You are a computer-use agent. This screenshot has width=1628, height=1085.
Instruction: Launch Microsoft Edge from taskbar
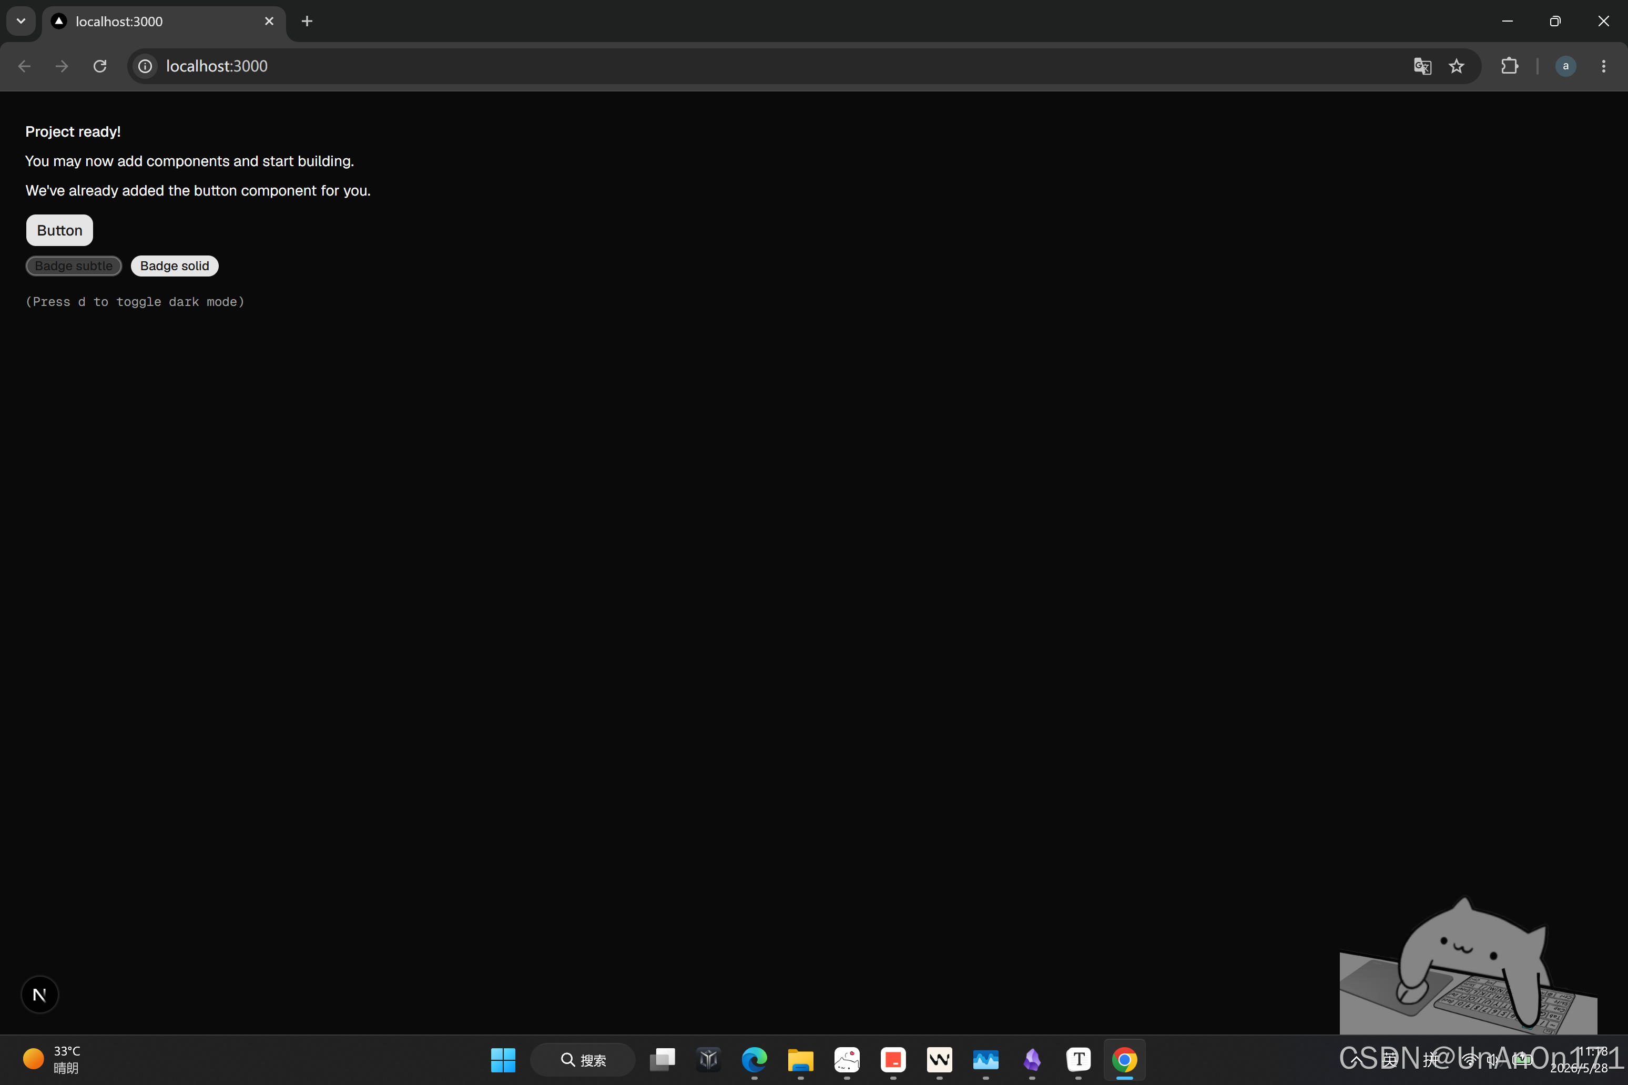coord(755,1059)
